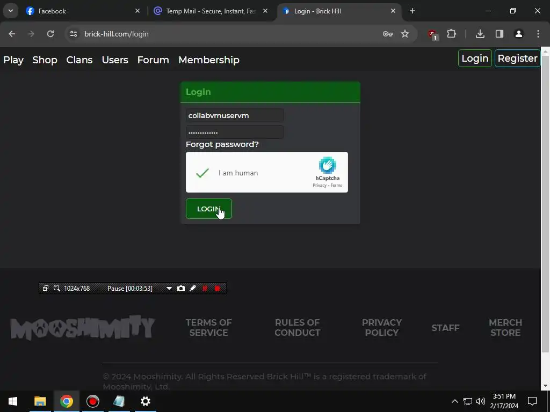Click the page vertical scrollbar

(545, 203)
